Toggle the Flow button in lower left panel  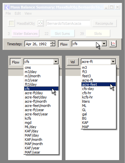(x=16, y=62)
